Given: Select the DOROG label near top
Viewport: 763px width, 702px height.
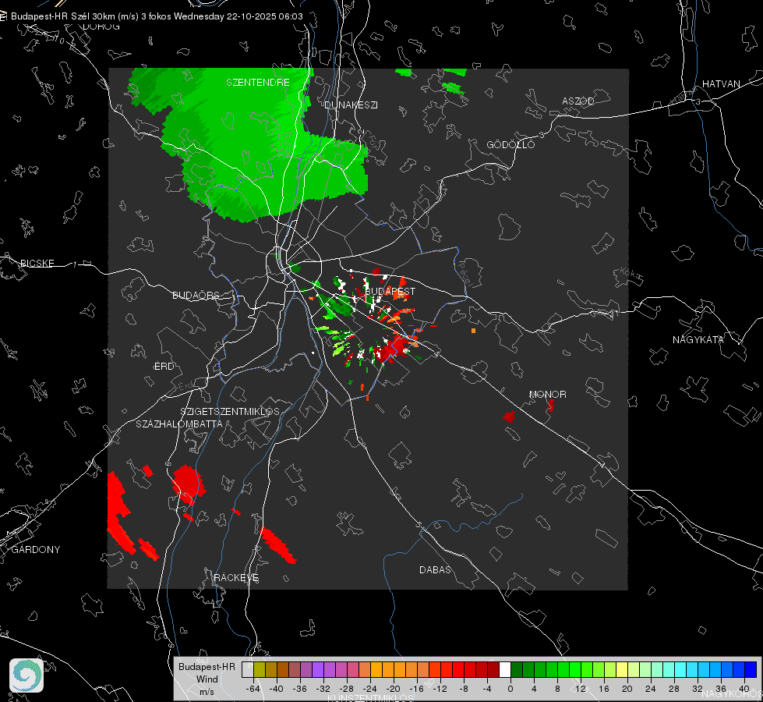Looking at the screenshot, I should click(101, 27).
